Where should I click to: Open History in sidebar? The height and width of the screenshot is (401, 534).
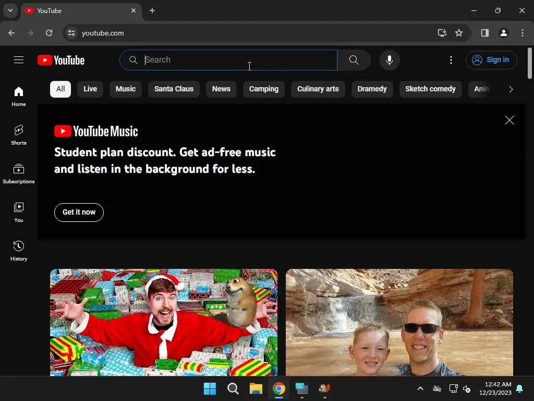click(x=19, y=251)
